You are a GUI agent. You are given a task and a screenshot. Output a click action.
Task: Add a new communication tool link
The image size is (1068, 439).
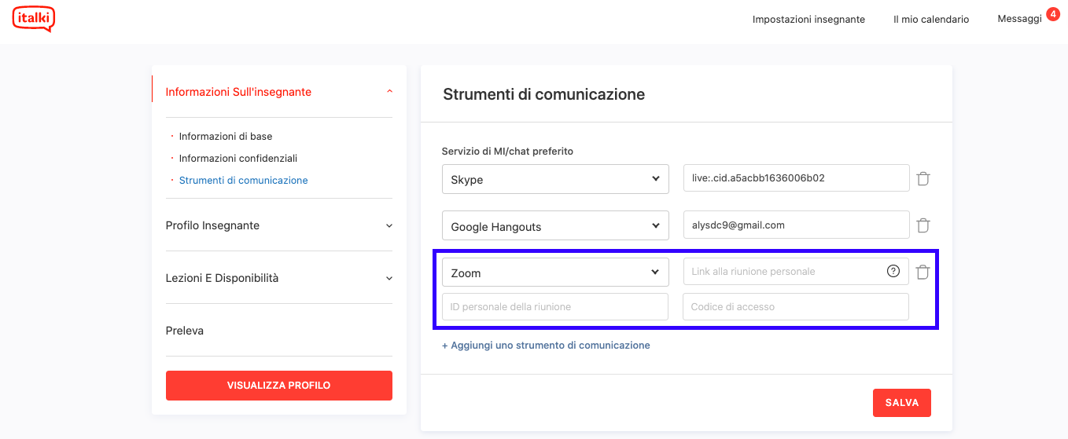pyautogui.click(x=546, y=345)
